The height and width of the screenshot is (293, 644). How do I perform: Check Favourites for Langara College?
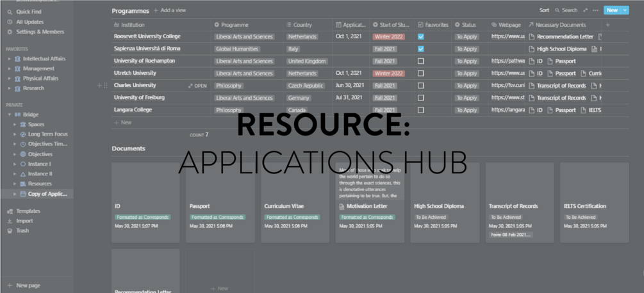tap(420, 110)
